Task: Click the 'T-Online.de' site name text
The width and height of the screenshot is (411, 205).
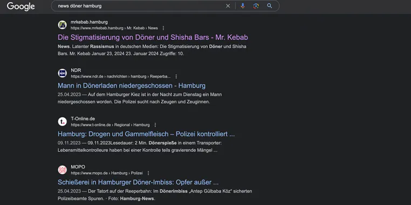Action: point(83,119)
